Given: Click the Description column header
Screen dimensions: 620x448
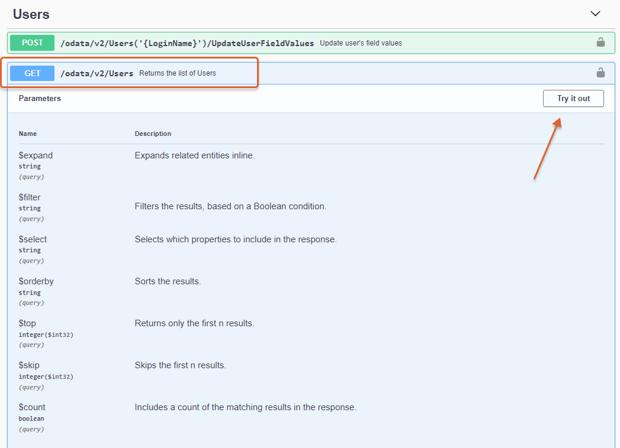Looking at the screenshot, I should 153,134.
